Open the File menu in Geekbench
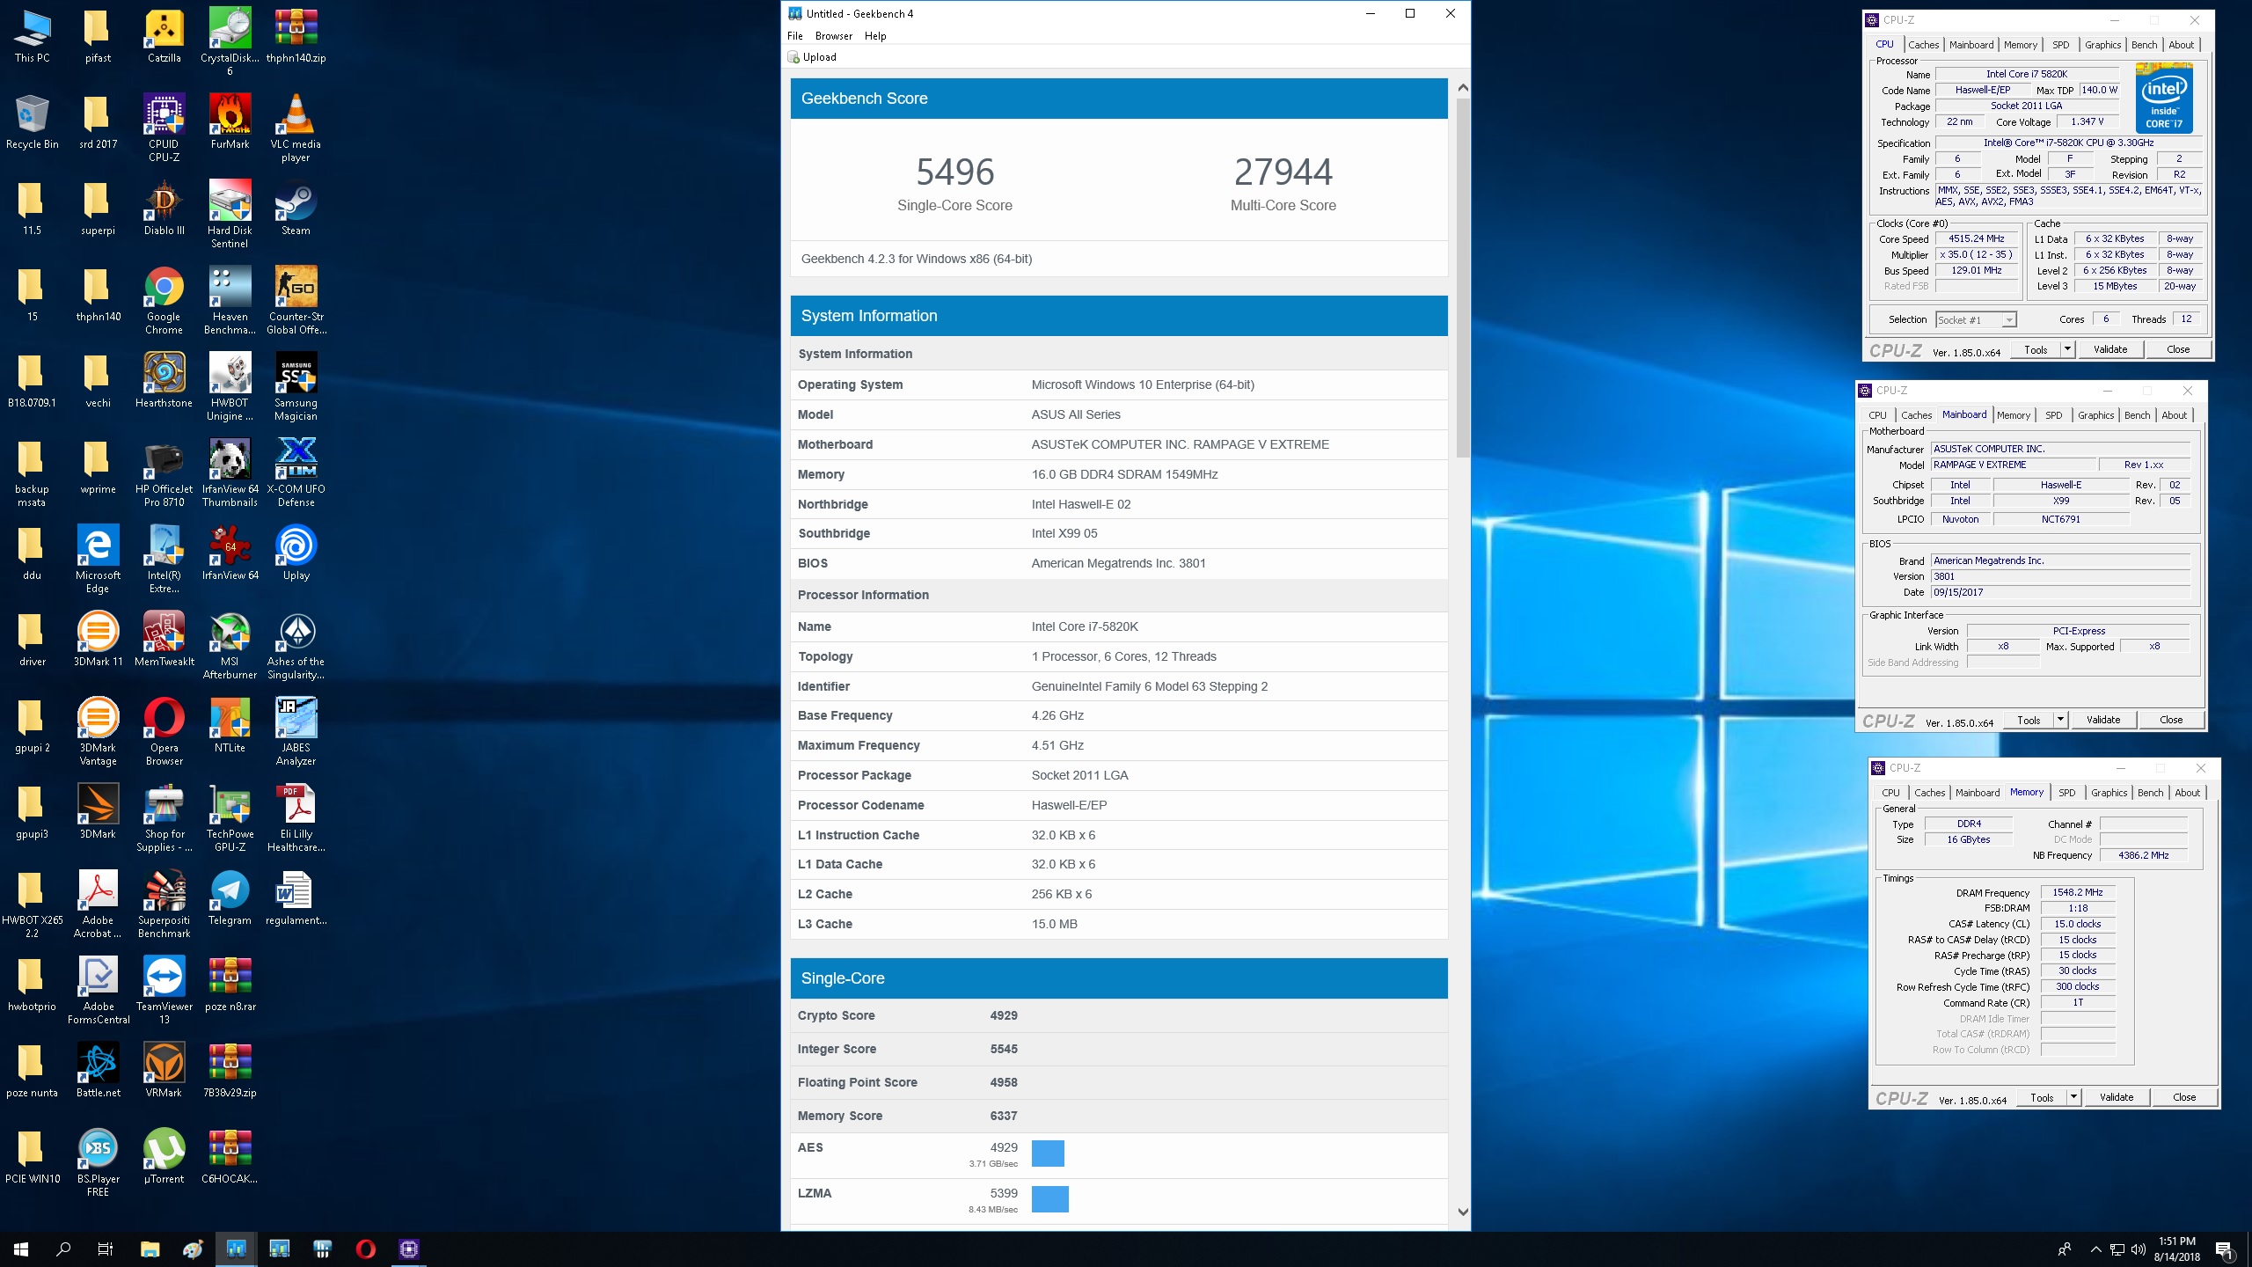The width and height of the screenshot is (2252, 1267). point(795,36)
